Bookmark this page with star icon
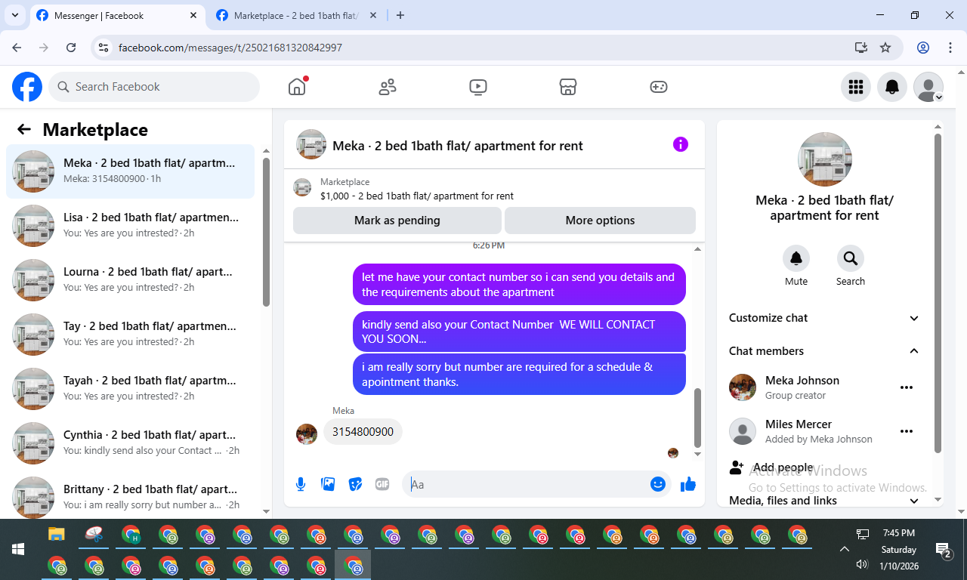 click(885, 48)
